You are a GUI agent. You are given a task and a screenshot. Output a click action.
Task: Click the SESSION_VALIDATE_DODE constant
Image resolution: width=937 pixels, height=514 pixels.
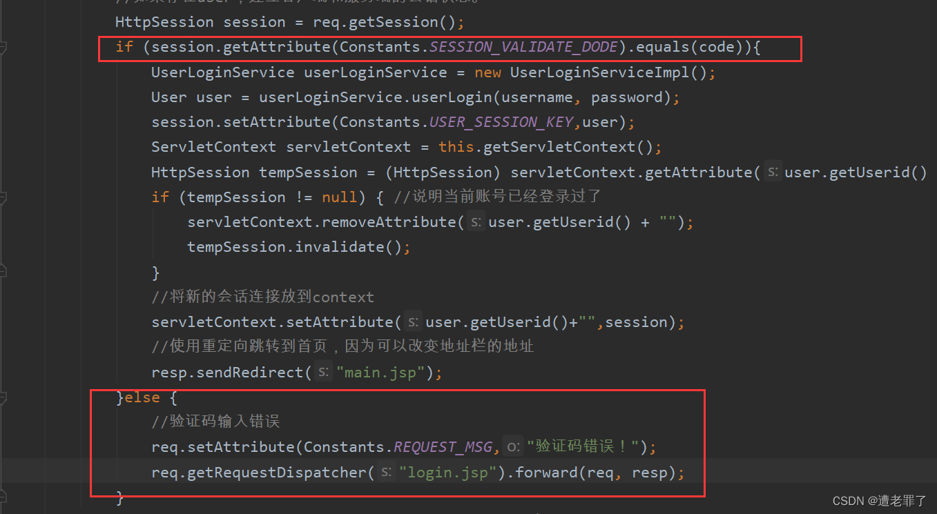pyautogui.click(x=523, y=47)
